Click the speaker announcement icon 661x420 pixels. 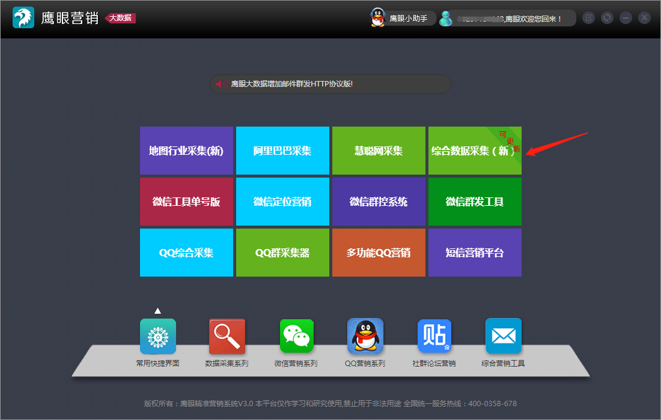pyautogui.click(x=222, y=84)
